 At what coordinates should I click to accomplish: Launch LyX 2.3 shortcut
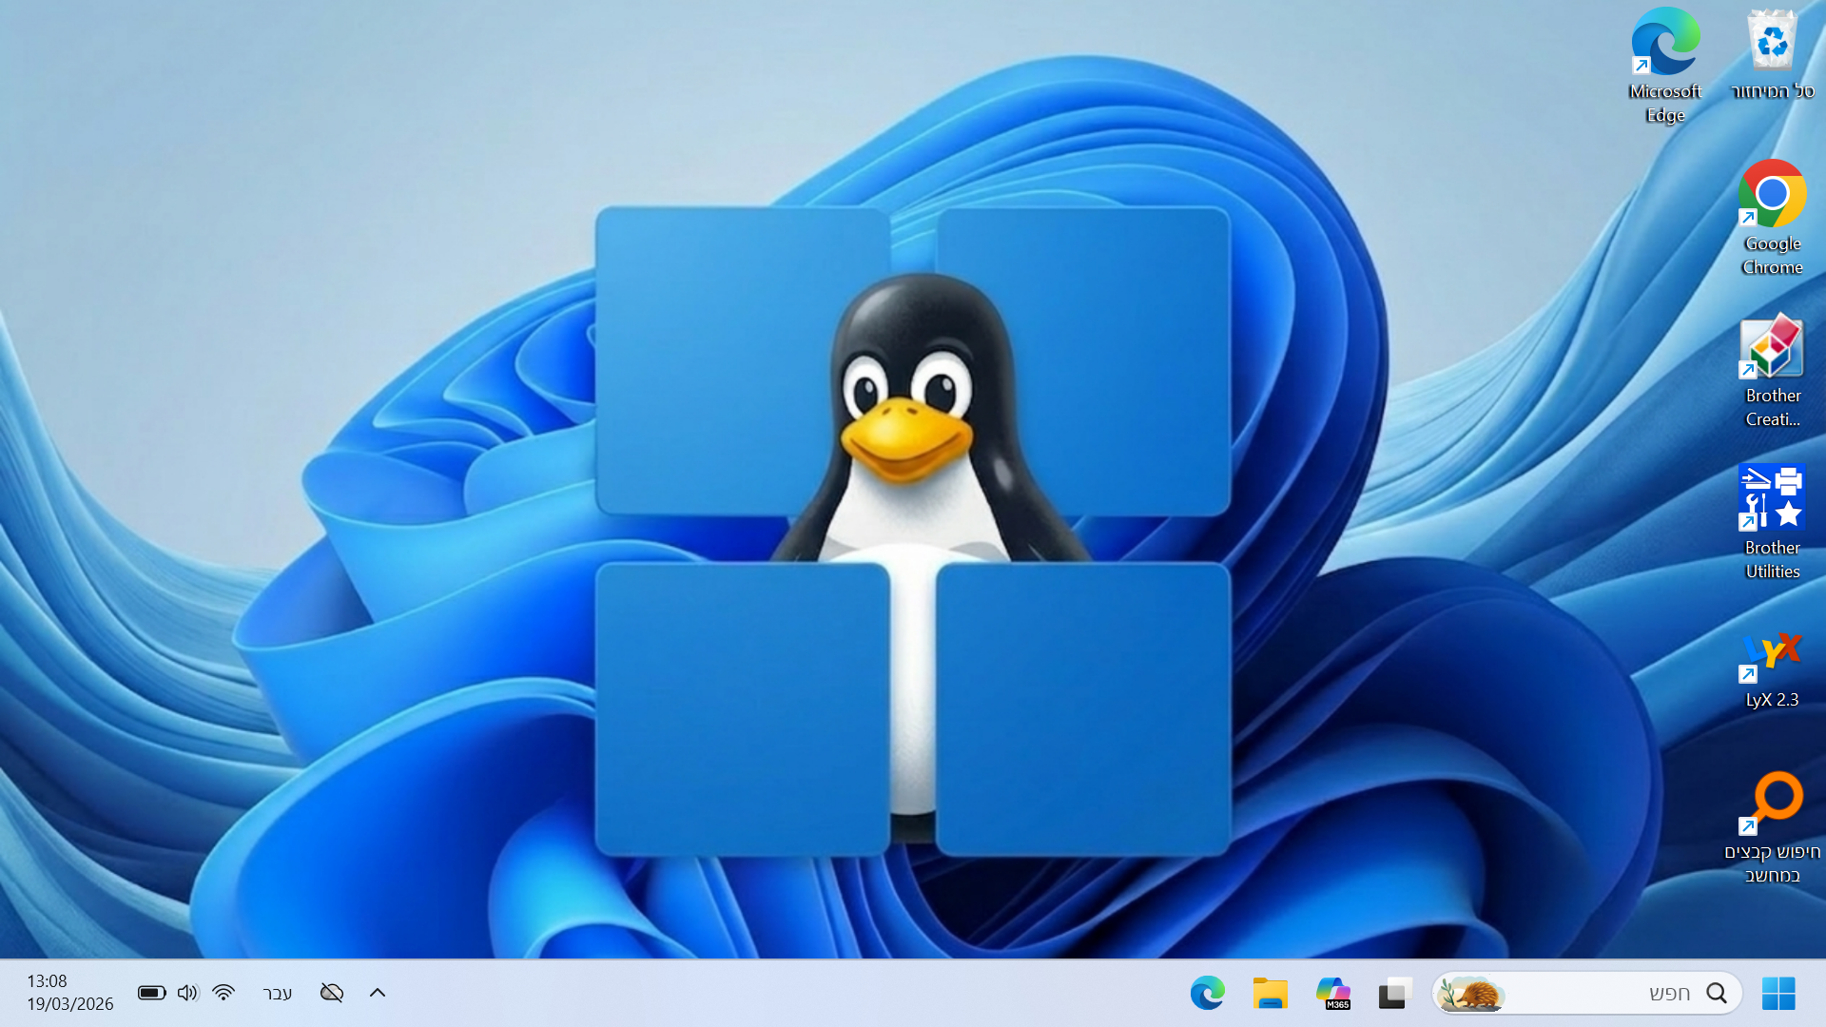click(x=1772, y=654)
